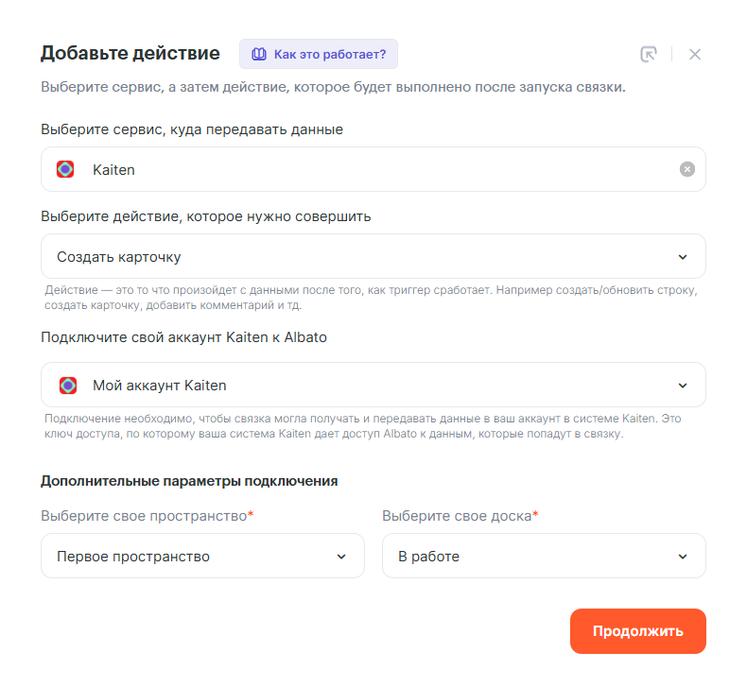This screenshot has width=747, height=687.
Task: Click the Kaiten logo in the service field
Action: 65,169
